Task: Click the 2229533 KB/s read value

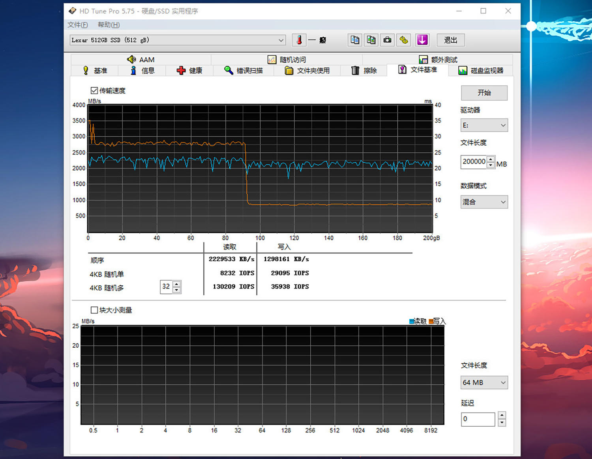Action: [x=231, y=259]
